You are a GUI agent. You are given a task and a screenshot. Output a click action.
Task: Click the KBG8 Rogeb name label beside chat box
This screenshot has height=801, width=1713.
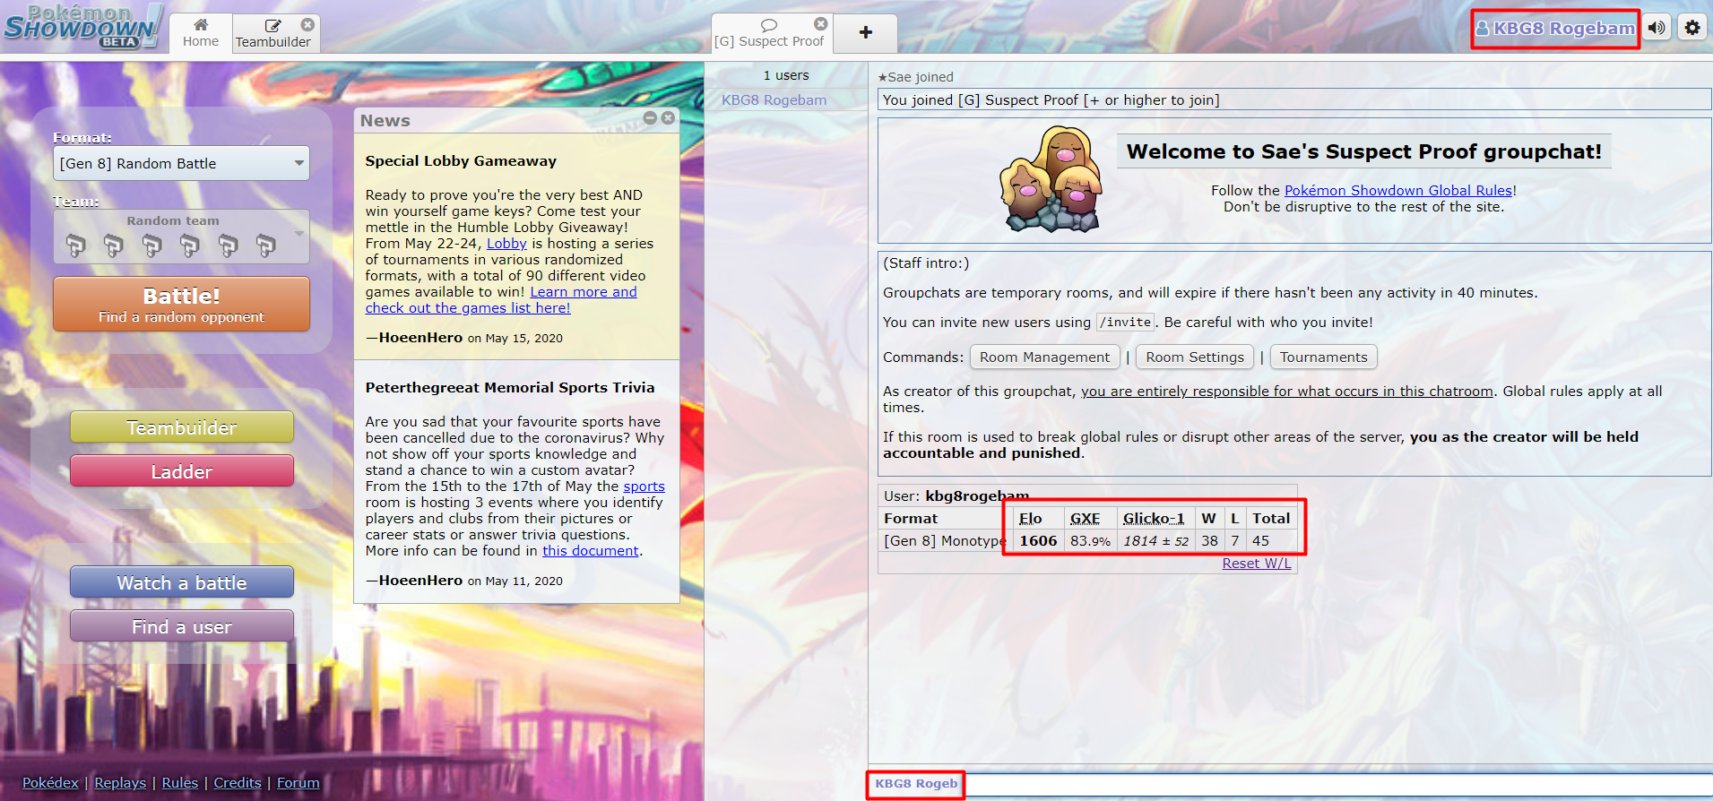click(x=916, y=784)
